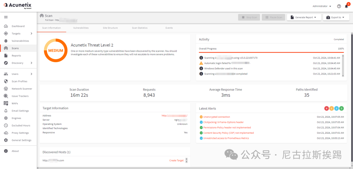Viewport: 353px width, 169px height.
Task: Switch to the Site Structure tab
Action: (110, 28)
